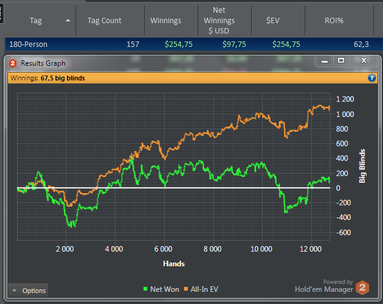The width and height of the screenshot is (383, 304).
Task: Expand the Options panel
Action: [28, 291]
